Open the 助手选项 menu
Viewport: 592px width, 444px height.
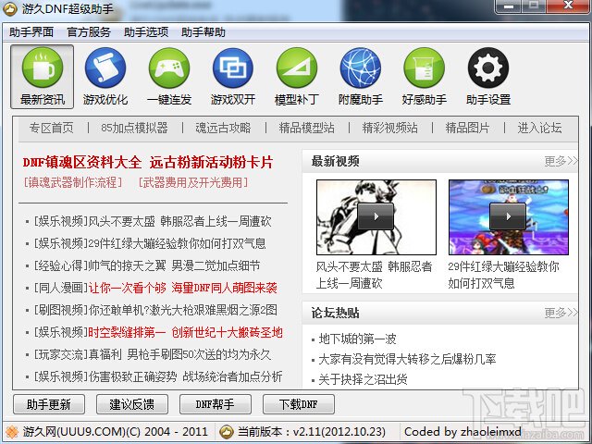(x=146, y=32)
